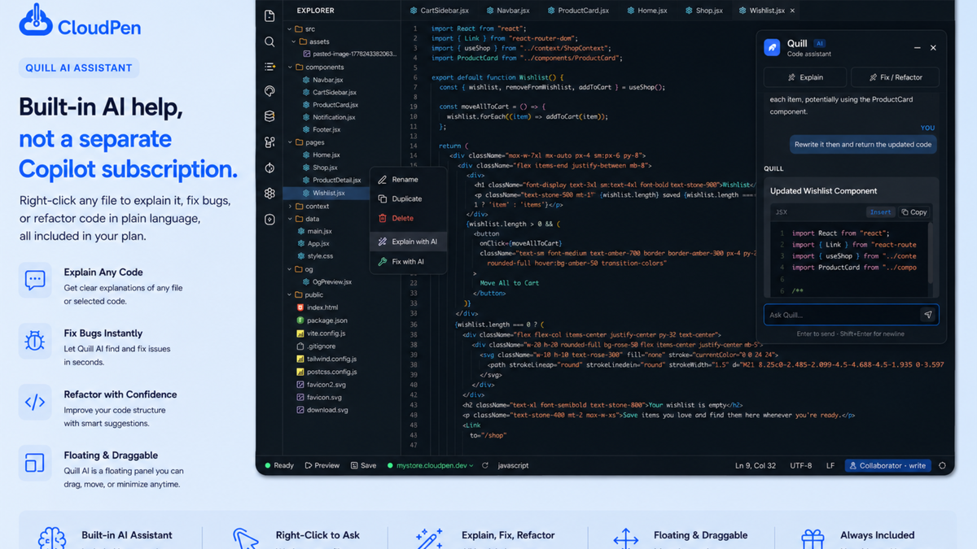Image resolution: width=977 pixels, height=549 pixels.
Task: Choose Delete from the context menu
Action: click(408, 218)
